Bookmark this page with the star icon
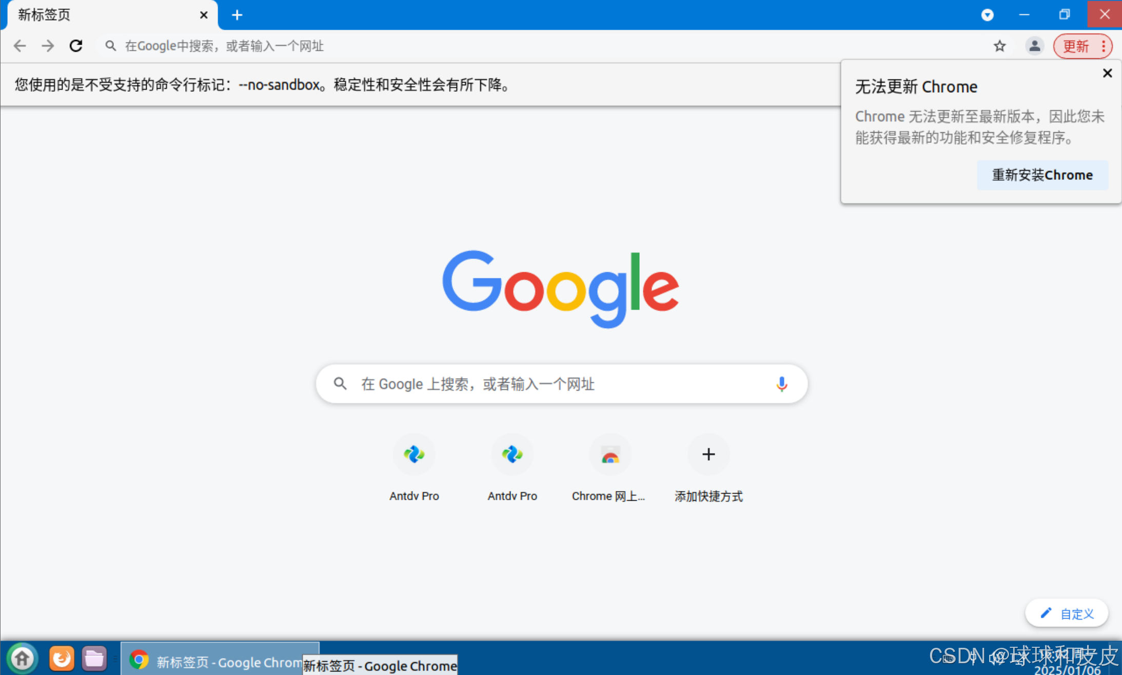This screenshot has width=1122, height=675. coord(999,46)
